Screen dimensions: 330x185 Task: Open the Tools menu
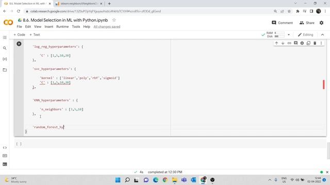click(x=76, y=27)
